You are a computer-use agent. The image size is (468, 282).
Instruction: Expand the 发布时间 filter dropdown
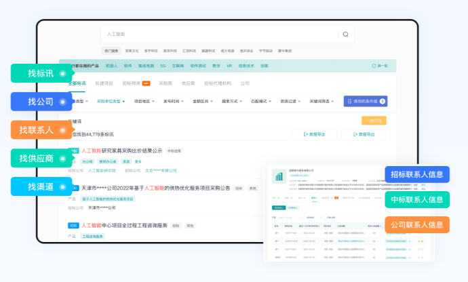174,102
